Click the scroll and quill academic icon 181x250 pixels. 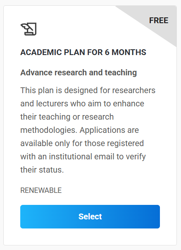29,29
